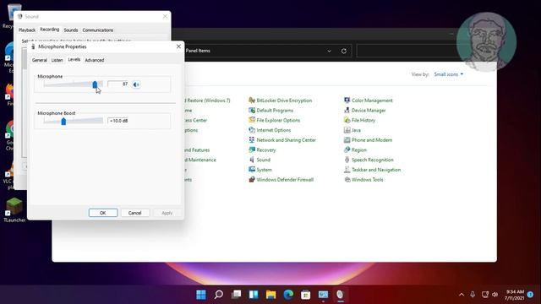The image size is (541, 304).
Task: Open the Speech Recognition icon
Action: [x=347, y=160]
